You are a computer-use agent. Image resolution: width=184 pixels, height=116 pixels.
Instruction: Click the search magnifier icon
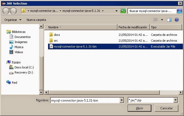point(179,11)
